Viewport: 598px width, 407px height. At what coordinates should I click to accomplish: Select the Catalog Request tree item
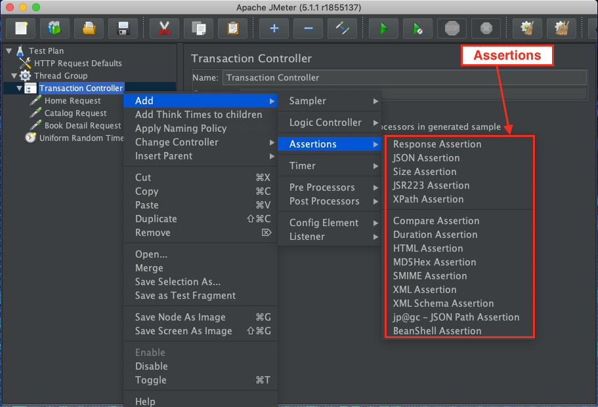(x=75, y=113)
